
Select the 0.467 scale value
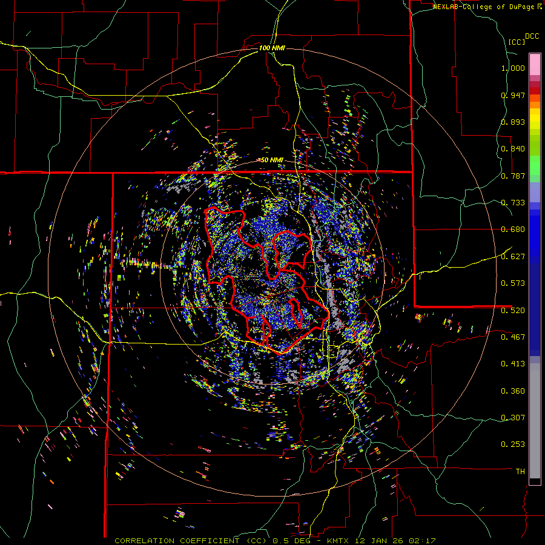click(513, 337)
